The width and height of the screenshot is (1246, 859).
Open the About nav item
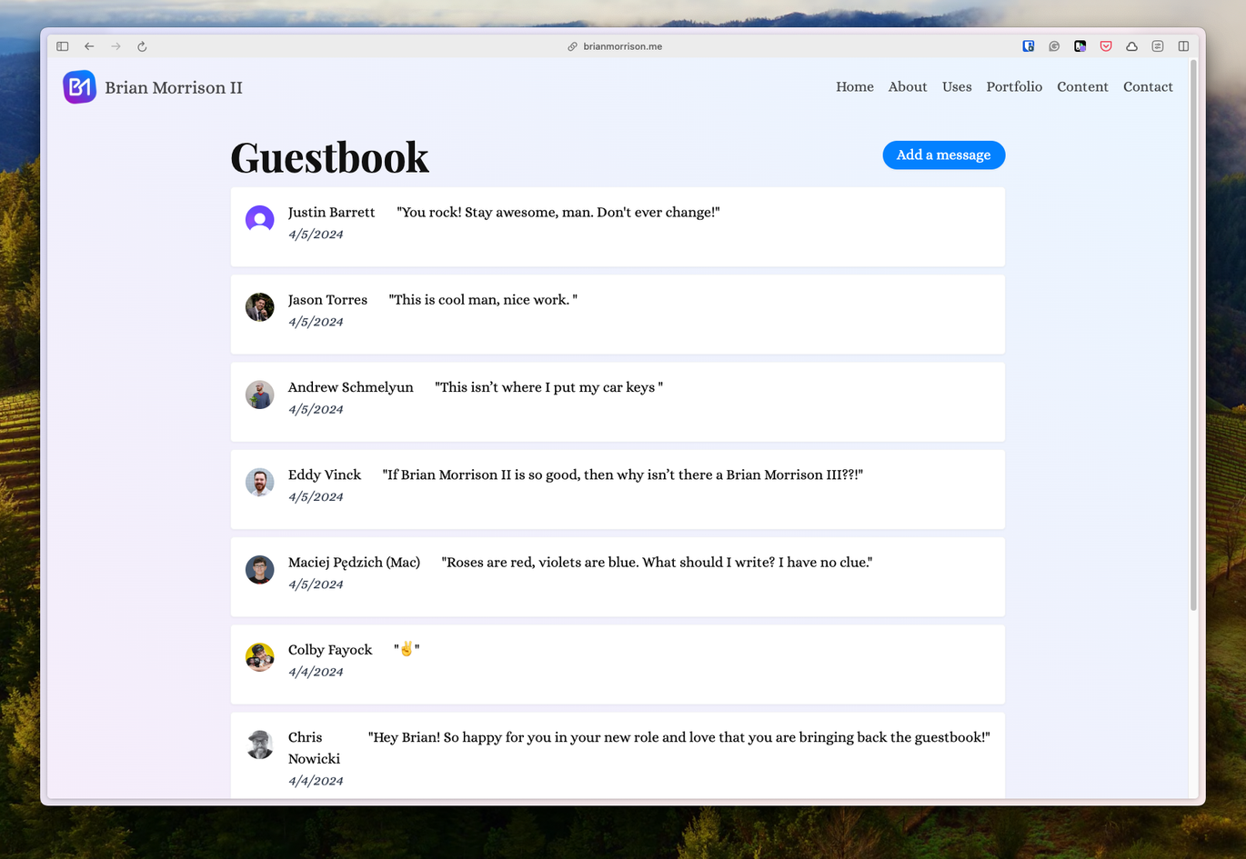click(x=908, y=87)
